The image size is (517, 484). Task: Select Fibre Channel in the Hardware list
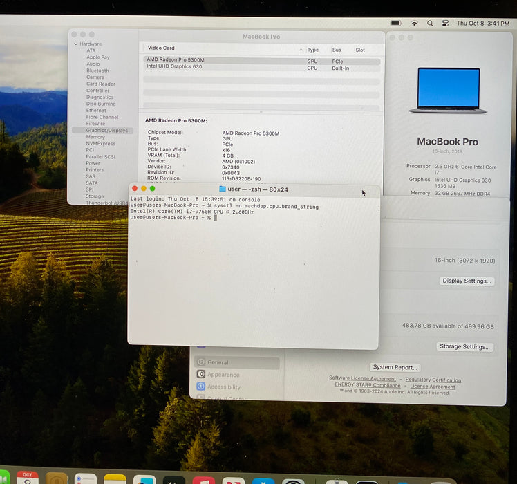pyautogui.click(x=102, y=117)
